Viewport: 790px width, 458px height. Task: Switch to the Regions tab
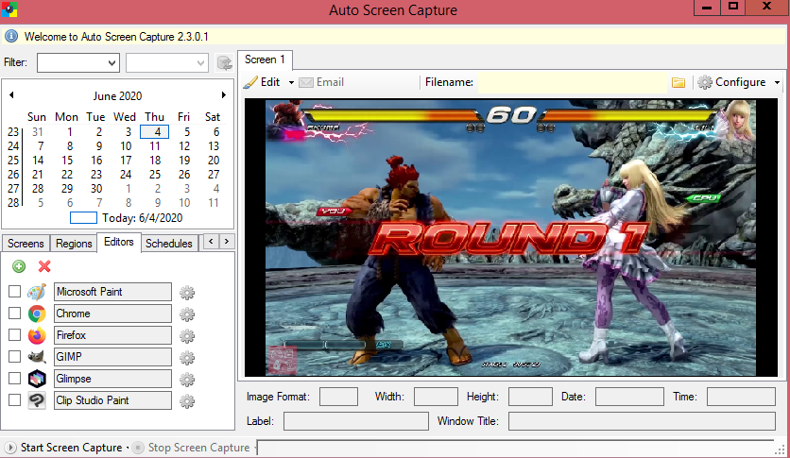pyautogui.click(x=74, y=243)
